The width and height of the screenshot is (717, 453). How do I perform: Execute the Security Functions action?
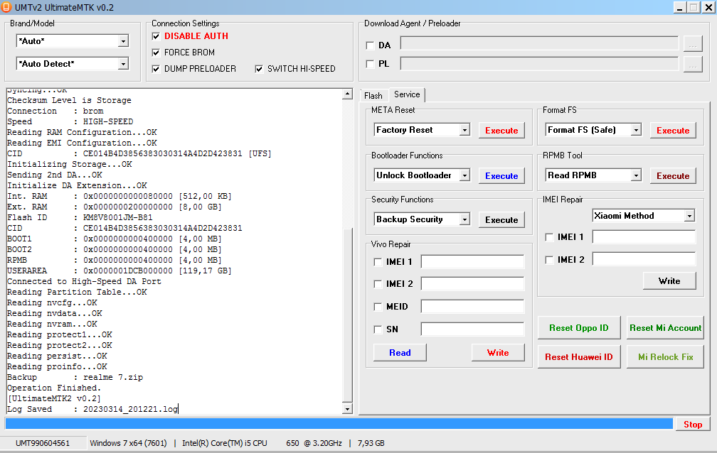coord(501,220)
